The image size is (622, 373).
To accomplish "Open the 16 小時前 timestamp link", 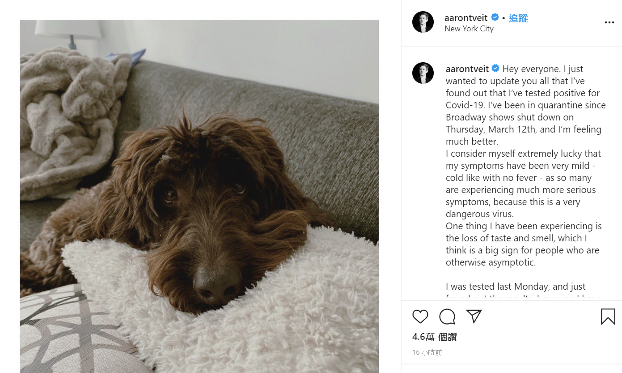I will (x=427, y=352).
